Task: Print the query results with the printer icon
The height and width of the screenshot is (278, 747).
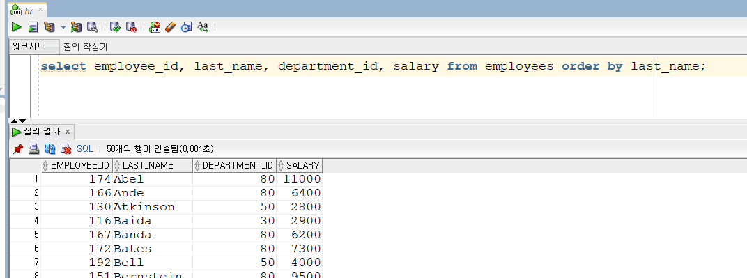Action: [34, 149]
